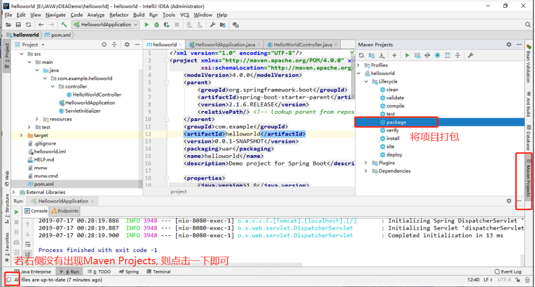Image resolution: width=535 pixels, height=287 pixels.
Task: Toggle tool window quick-access button in status bar
Action: 8,280
